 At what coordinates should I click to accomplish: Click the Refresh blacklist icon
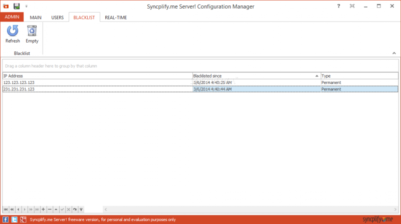13,30
